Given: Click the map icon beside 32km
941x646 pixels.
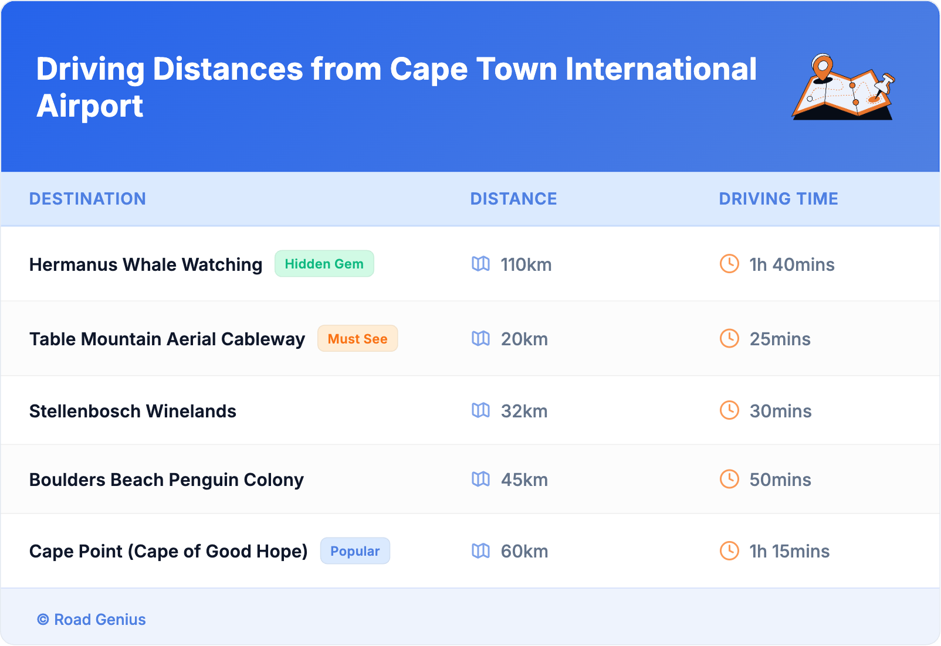Looking at the screenshot, I should pos(480,410).
